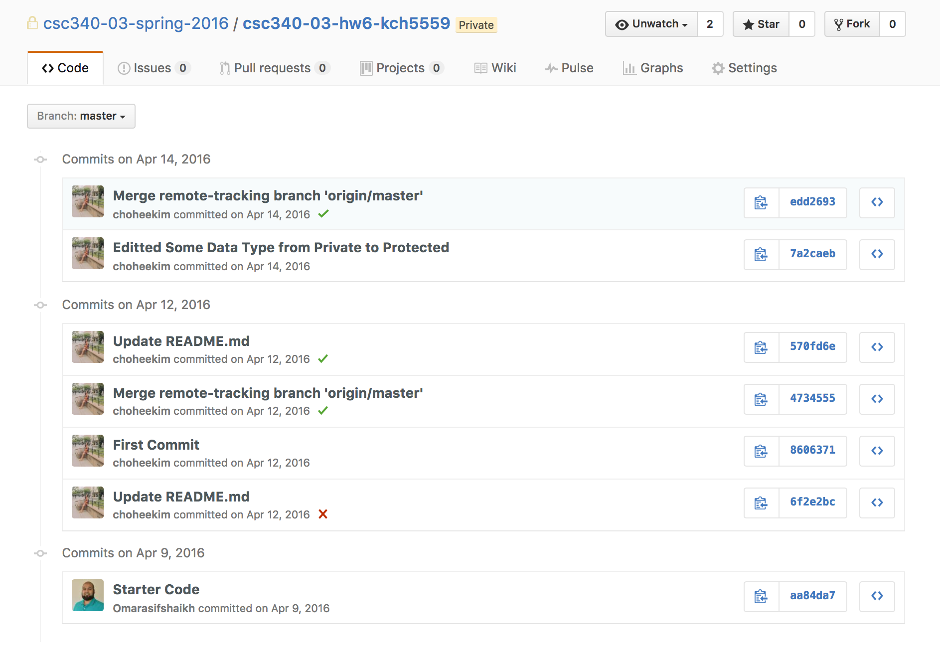The image size is (940, 664).
Task: Copy full SHA for commit edd2693
Action: tap(761, 203)
